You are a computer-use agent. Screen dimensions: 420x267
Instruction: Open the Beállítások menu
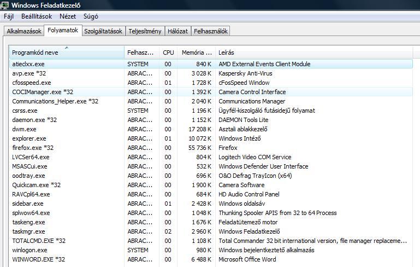point(37,16)
